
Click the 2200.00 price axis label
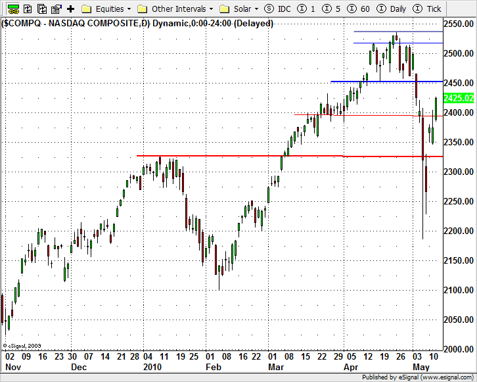pyautogui.click(x=459, y=231)
